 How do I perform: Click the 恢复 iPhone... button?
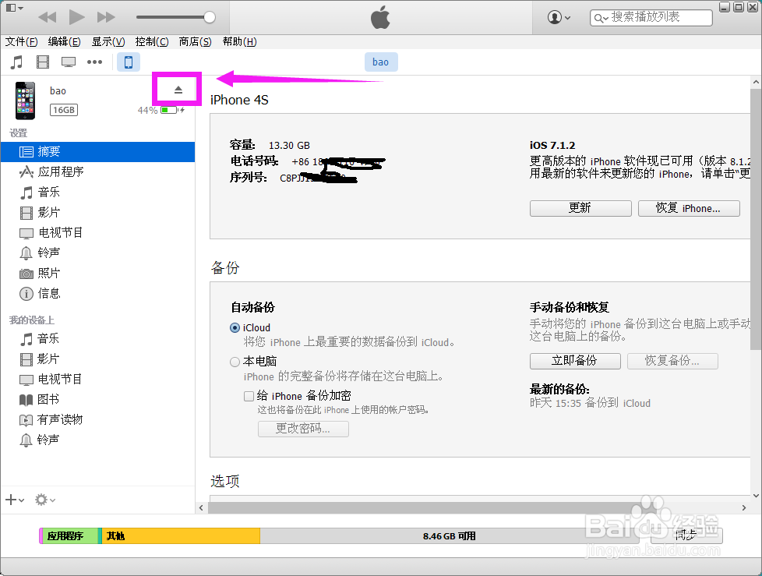pos(689,208)
